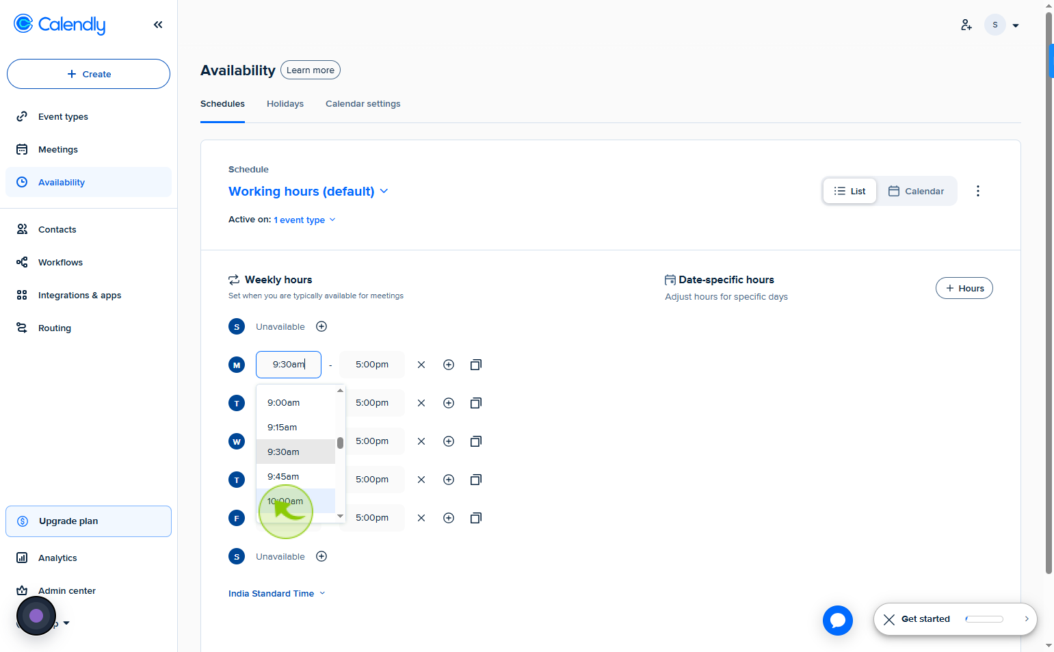Click Thursday end time 5:00pm field

point(372,480)
